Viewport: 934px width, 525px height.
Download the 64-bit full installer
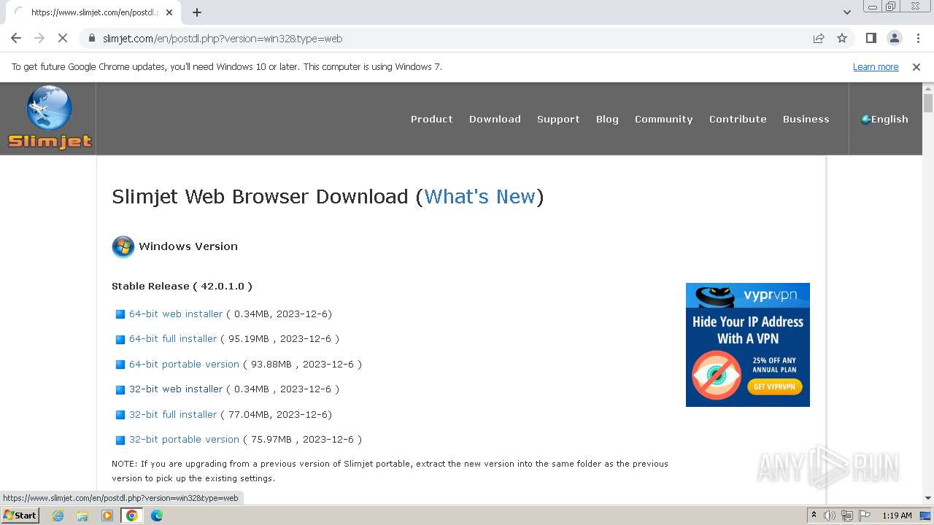(x=173, y=338)
